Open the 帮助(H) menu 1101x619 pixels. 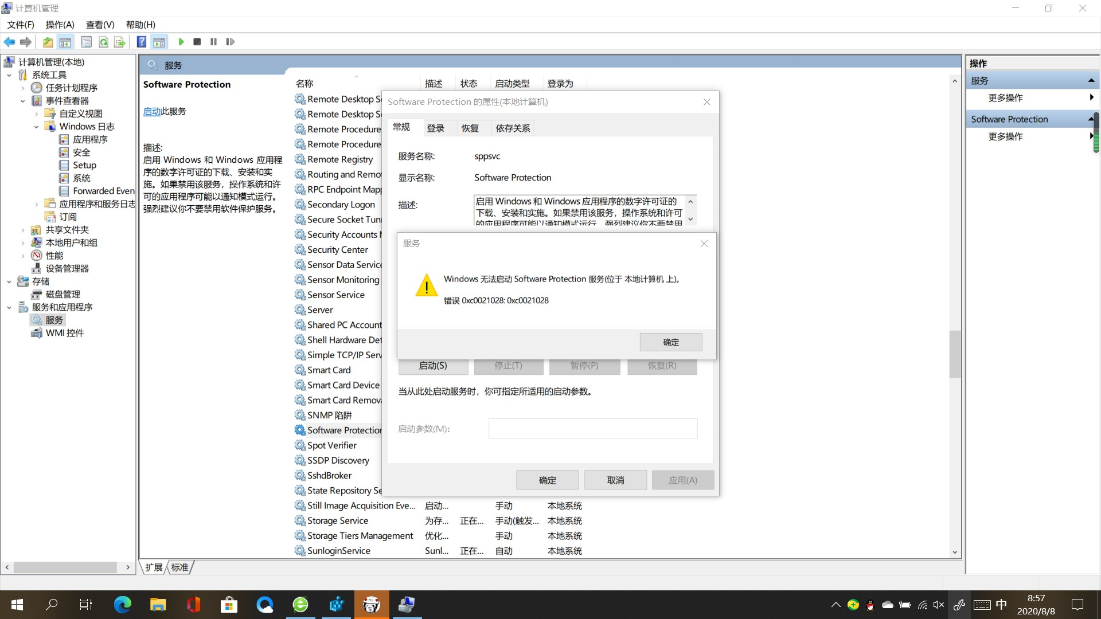tap(140, 25)
